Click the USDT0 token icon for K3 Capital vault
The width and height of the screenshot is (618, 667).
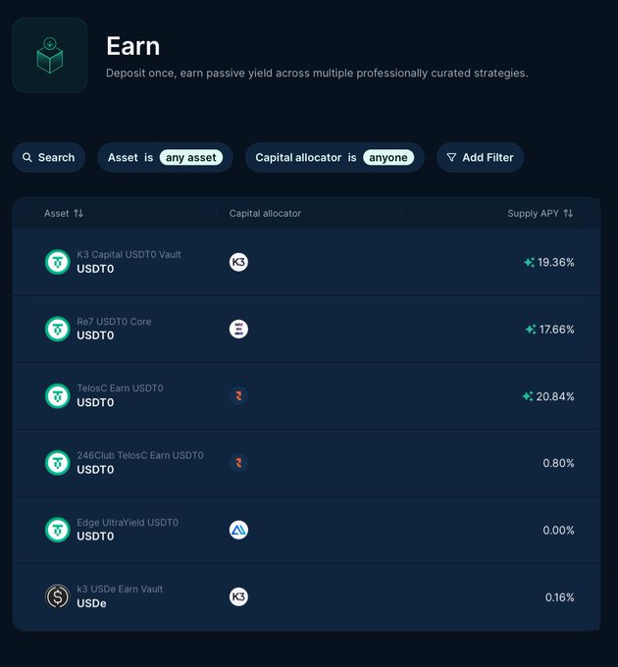[x=58, y=262]
